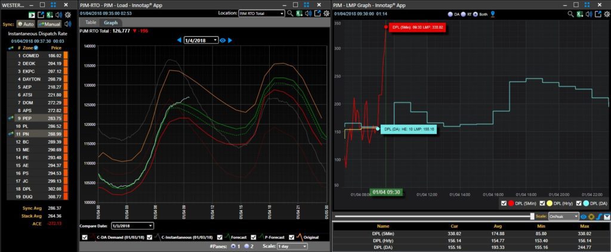
Task: Uncheck the Original series checkbox
Action: pos(291,237)
